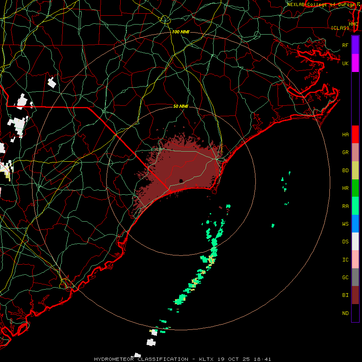
Task: Click the '[CLAS]' label text
Action: (x=340, y=28)
